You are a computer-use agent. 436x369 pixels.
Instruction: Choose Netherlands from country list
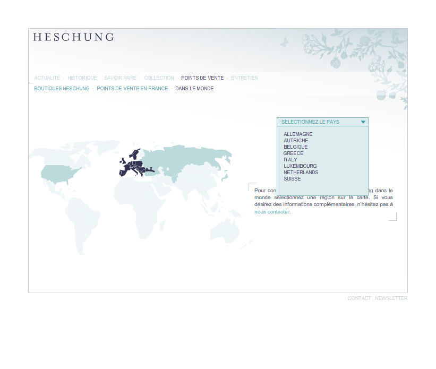(x=301, y=173)
